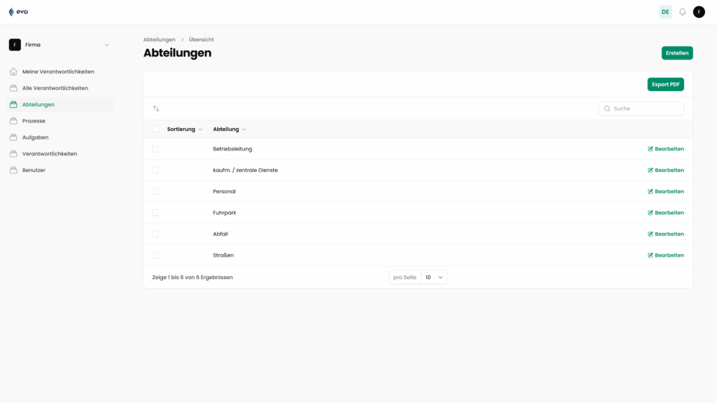The image size is (717, 403).
Task: Click the Prozesse sidebar icon
Action: tap(13, 120)
